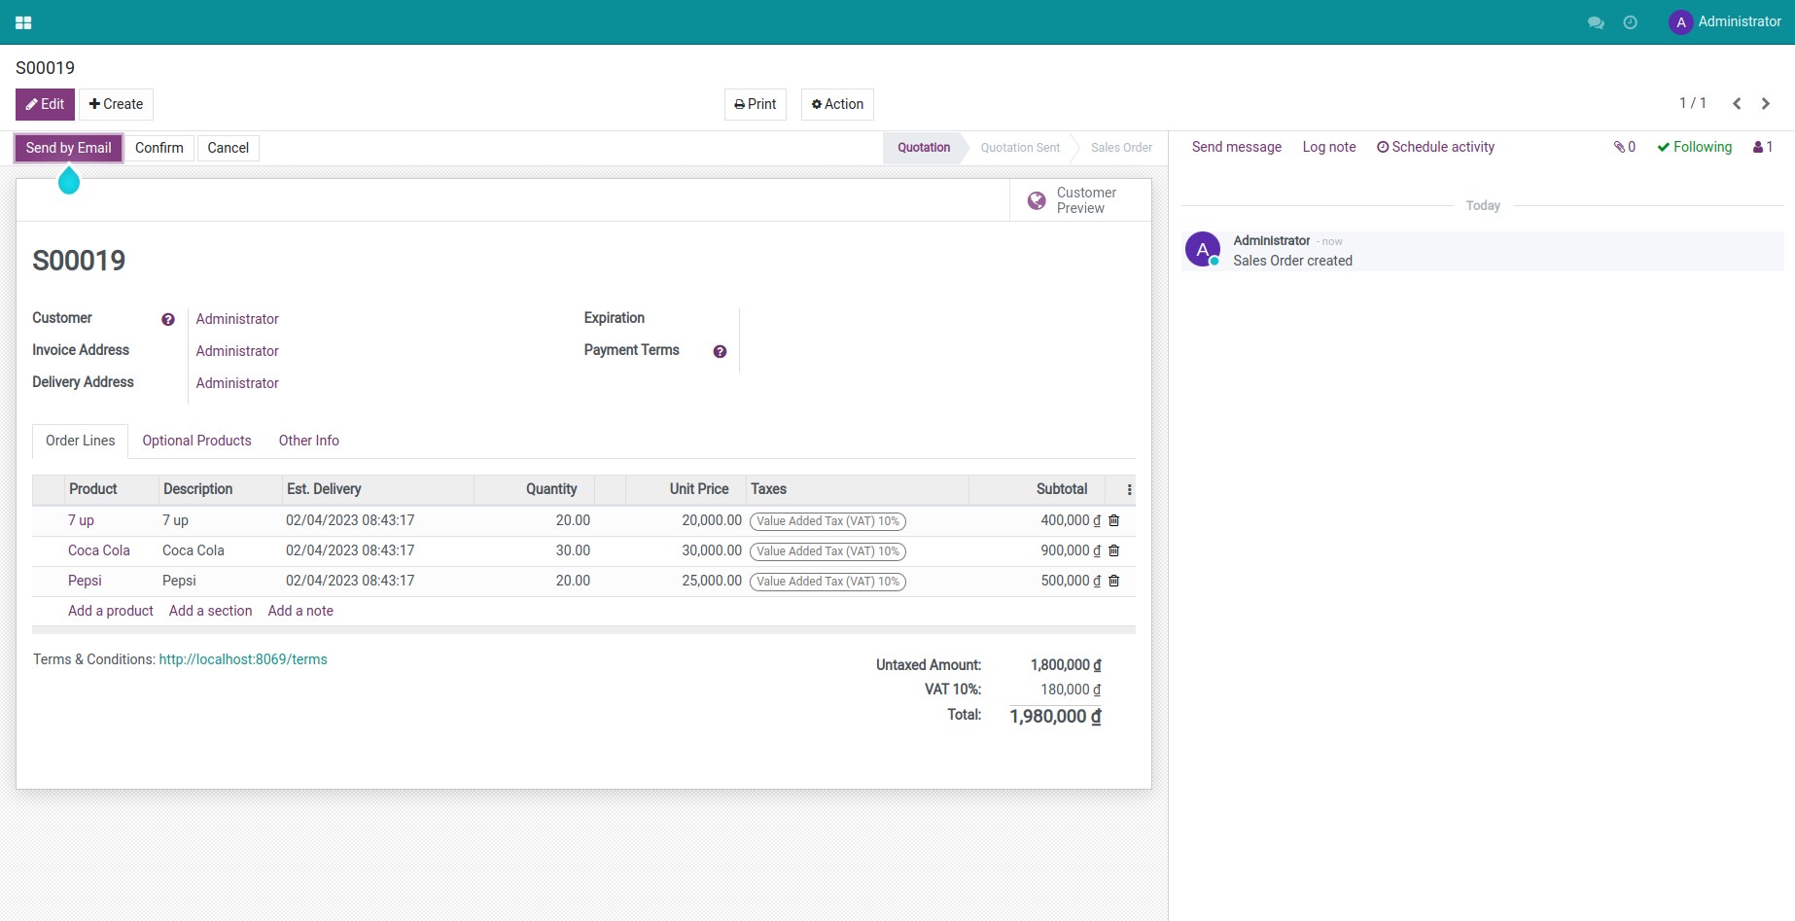Viewport: 1795px width, 921px height.
Task: Click the Schedule activity clock icon
Action: [1383, 147]
